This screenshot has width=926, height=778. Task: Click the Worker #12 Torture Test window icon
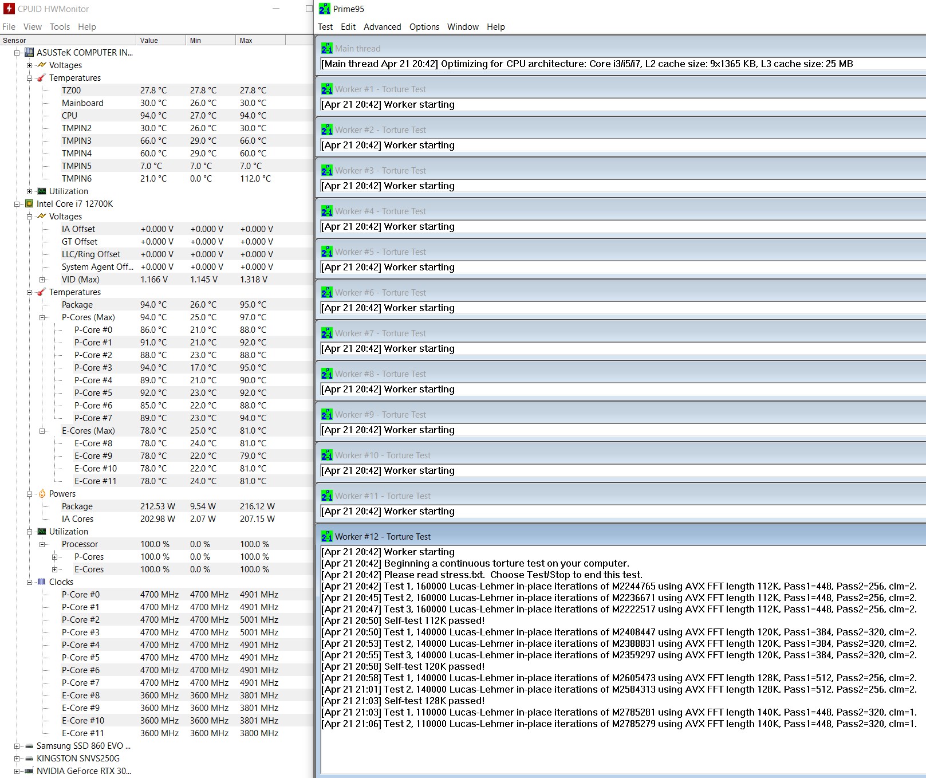pos(326,537)
